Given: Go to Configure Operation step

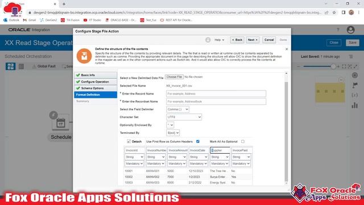Looking at the screenshot, I should (96, 82).
